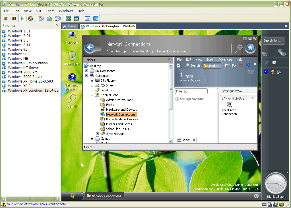Click Computer in the breadcrumb path
Image resolution: width=291 pixels, height=208 pixels.
pos(113,51)
